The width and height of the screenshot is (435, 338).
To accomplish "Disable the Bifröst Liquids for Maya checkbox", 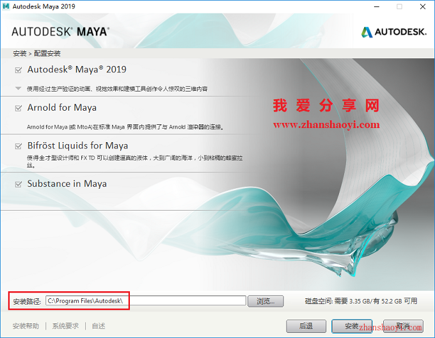I will (18, 146).
